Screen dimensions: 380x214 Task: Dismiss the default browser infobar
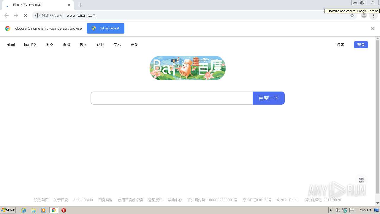point(373,29)
